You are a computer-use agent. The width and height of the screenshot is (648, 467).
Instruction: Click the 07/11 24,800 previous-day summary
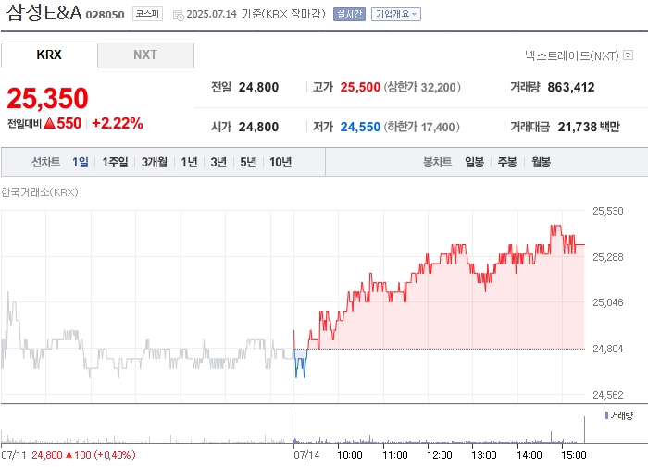click(69, 455)
